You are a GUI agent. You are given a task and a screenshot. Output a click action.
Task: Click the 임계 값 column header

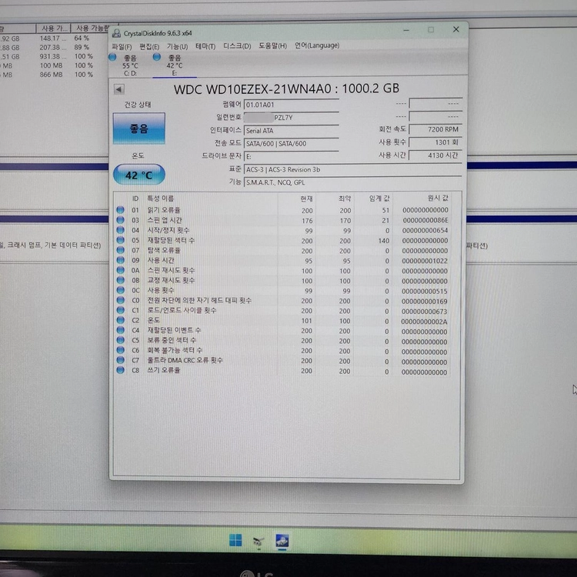[379, 198]
